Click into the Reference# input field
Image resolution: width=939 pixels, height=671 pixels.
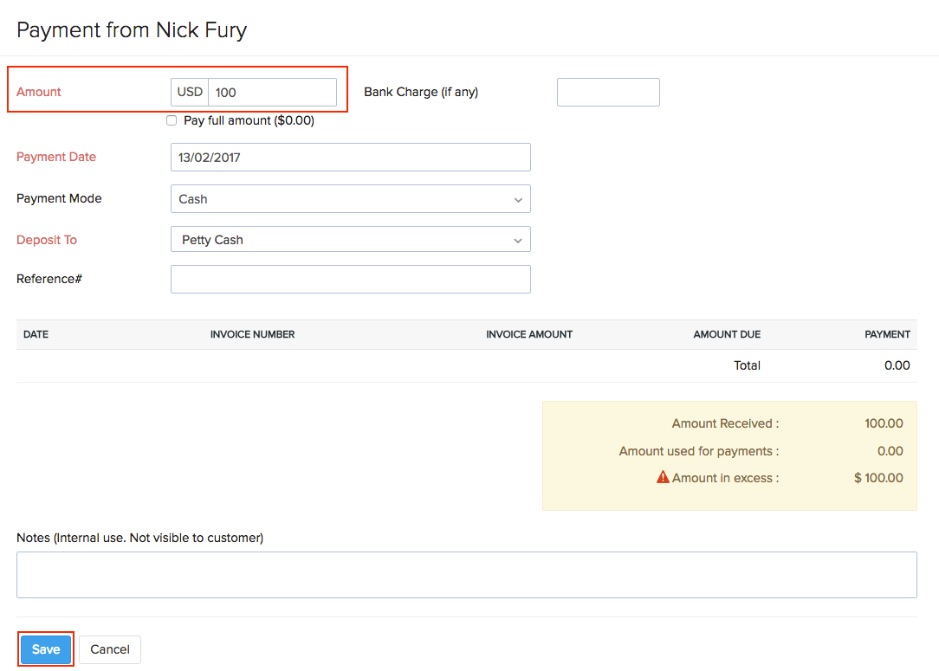click(350, 279)
